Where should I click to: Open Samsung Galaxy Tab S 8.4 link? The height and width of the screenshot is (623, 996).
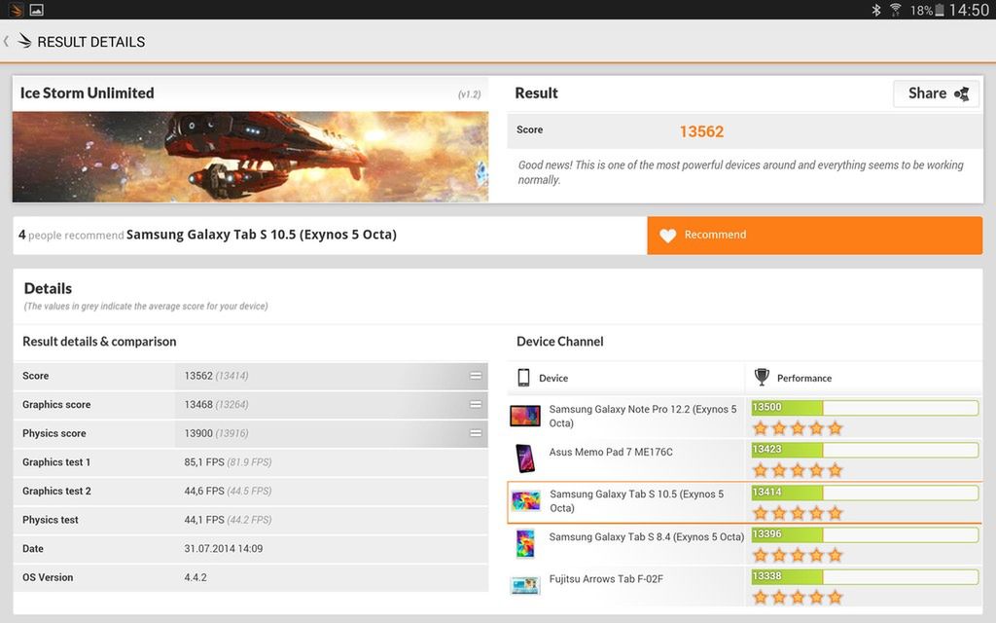646,536
